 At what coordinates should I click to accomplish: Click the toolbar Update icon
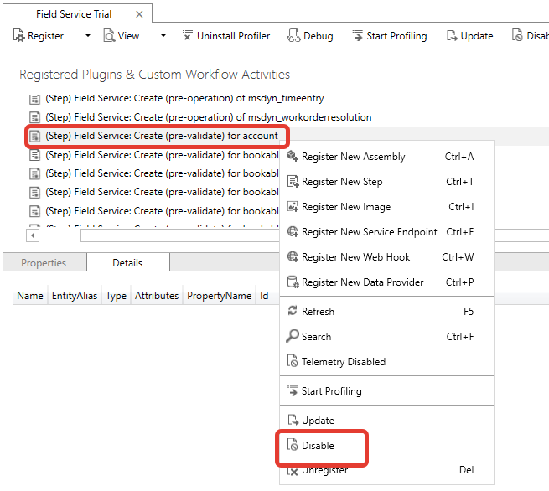click(x=452, y=36)
